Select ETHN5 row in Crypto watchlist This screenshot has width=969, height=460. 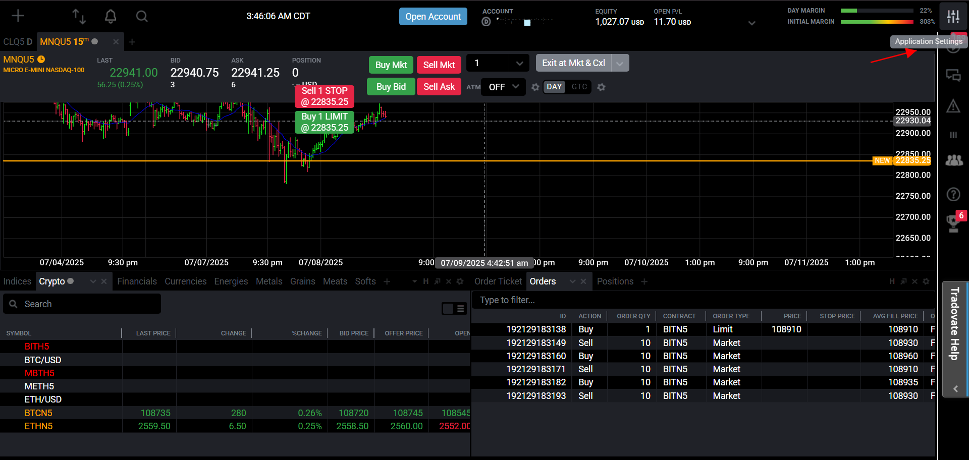[x=235, y=426]
